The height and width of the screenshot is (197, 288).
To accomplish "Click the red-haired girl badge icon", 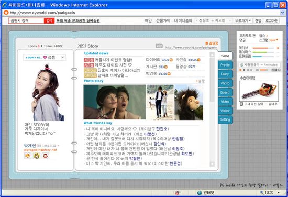I will point(46,156).
